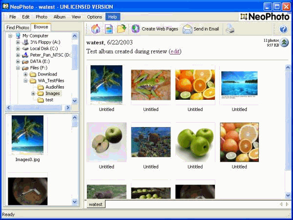Click the 3½ Floppy drive icon
Screen dimensions: 293x220
(x=25, y=42)
